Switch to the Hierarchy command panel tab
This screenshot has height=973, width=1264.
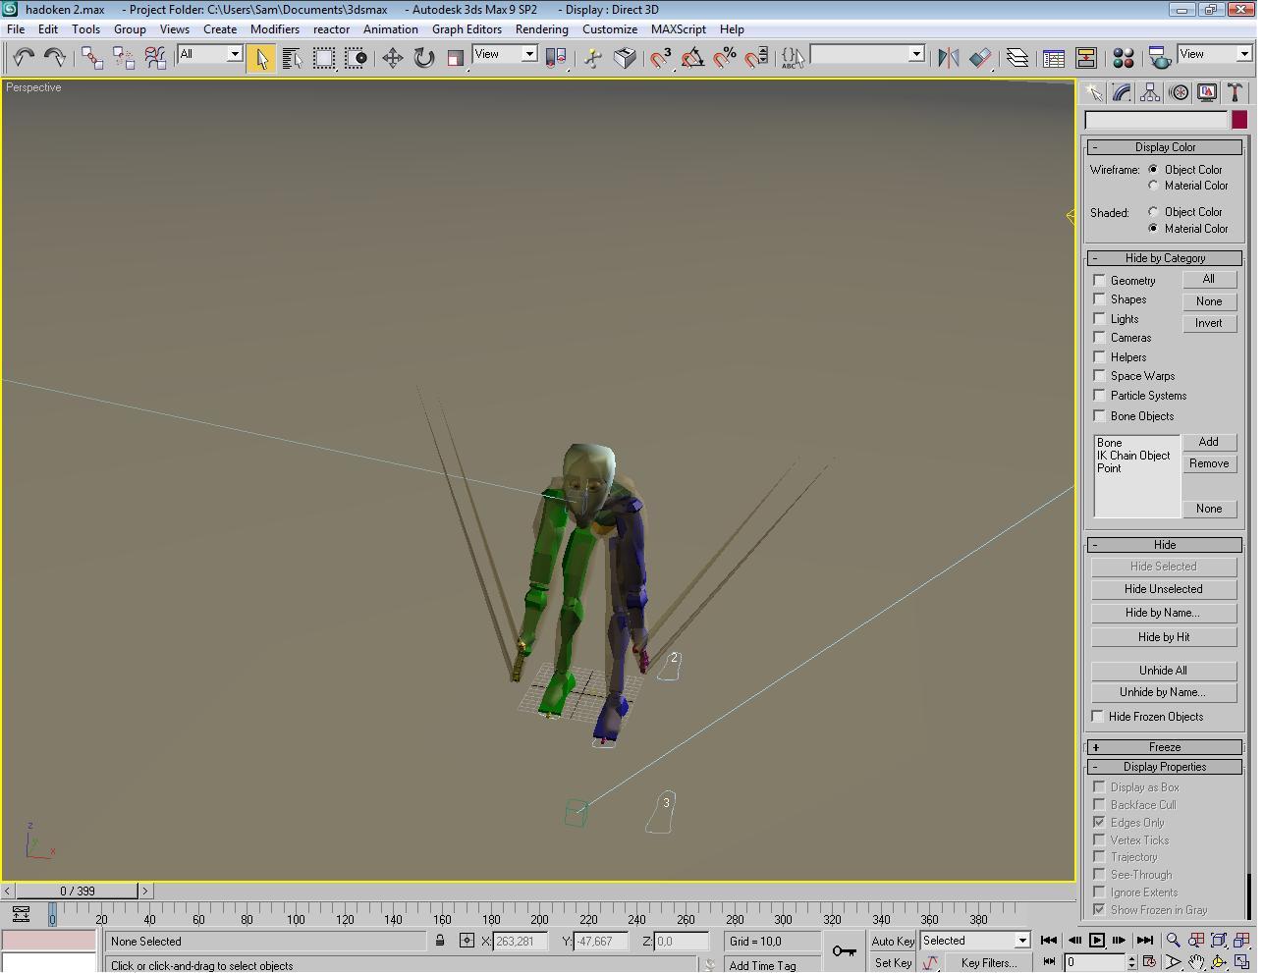(x=1150, y=93)
